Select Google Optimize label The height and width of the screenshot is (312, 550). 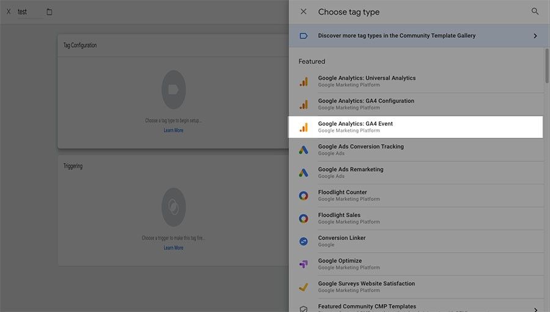tap(340, 261)
